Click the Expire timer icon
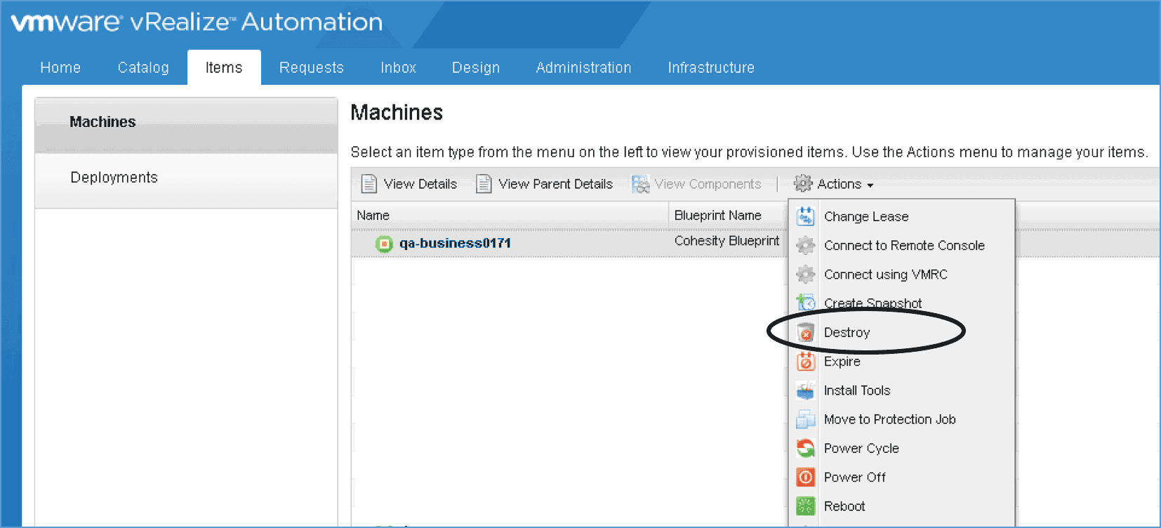Viewport: 1161px width, 528px height. [806, 362]
